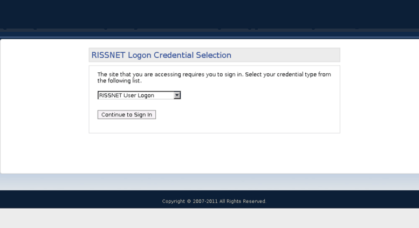Click blank space below the Continue button

click(x=214, y=126)
